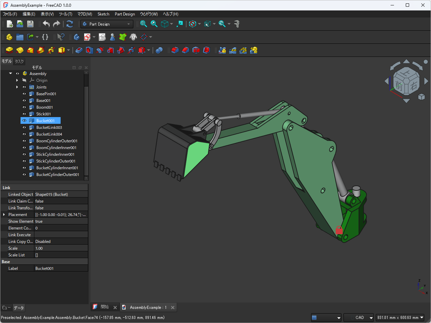The height and width of the screenshot is (323, 431).
Task: Expand the Joints tree node
Action: [17, 87]
